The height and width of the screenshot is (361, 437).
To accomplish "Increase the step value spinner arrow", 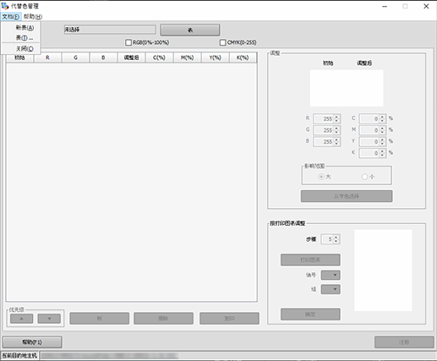I will [336, 238].
